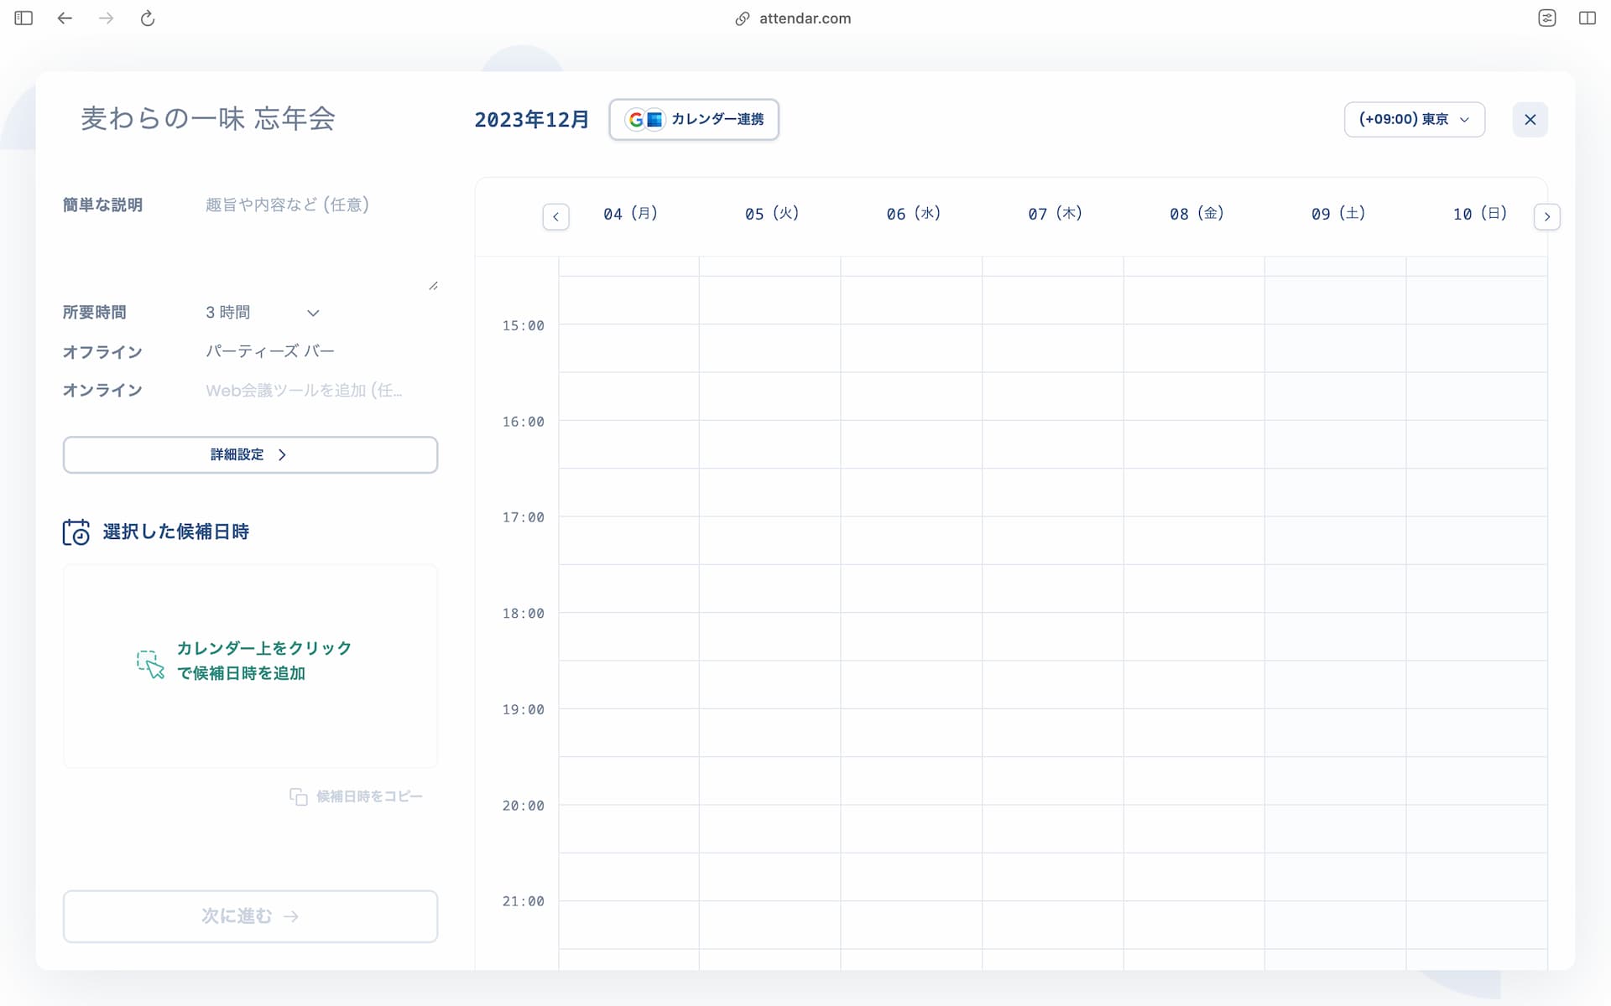Click the 06 (水) day header
Viewport: 1611px width, 1006px height.
pyautogui.click(x=914, y=214)
